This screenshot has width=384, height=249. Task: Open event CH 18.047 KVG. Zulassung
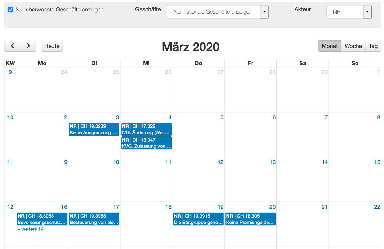click(x=146, y=143)
